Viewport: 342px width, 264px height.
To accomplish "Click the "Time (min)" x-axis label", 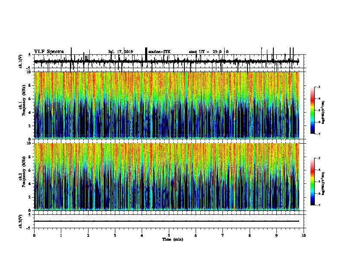I will point(173,239).
